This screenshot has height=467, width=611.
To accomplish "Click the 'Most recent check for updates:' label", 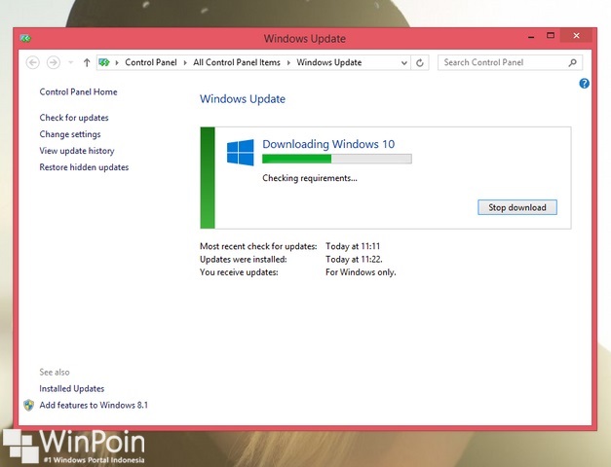I will coord(258,246).
